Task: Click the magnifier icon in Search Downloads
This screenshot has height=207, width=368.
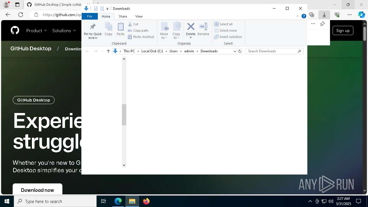Action: 299,51
